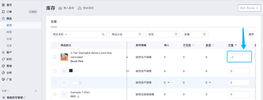The height and width of the screenshot is (100, 263).
Task: Edit the 可售 field showing -2
Action: (239, 57)
